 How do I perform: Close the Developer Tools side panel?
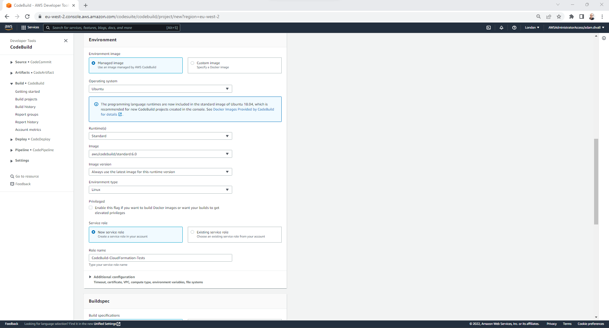66,41
